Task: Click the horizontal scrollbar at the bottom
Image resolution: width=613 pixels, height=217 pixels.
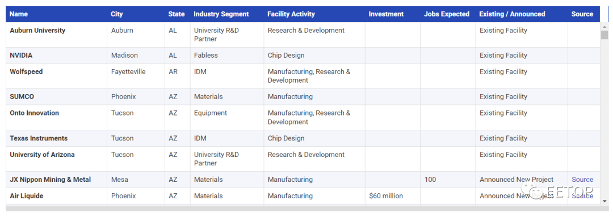Action: (x=303, y=209)
